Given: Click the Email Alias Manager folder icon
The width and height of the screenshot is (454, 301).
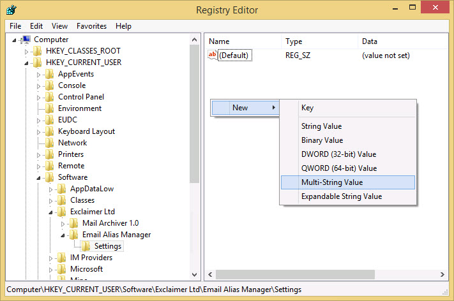Looking at the screenshot, I should coord(74,235).
